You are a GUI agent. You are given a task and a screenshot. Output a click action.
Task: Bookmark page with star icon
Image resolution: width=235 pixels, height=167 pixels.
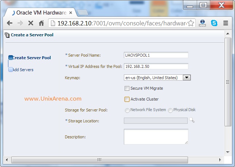[191, 23]
